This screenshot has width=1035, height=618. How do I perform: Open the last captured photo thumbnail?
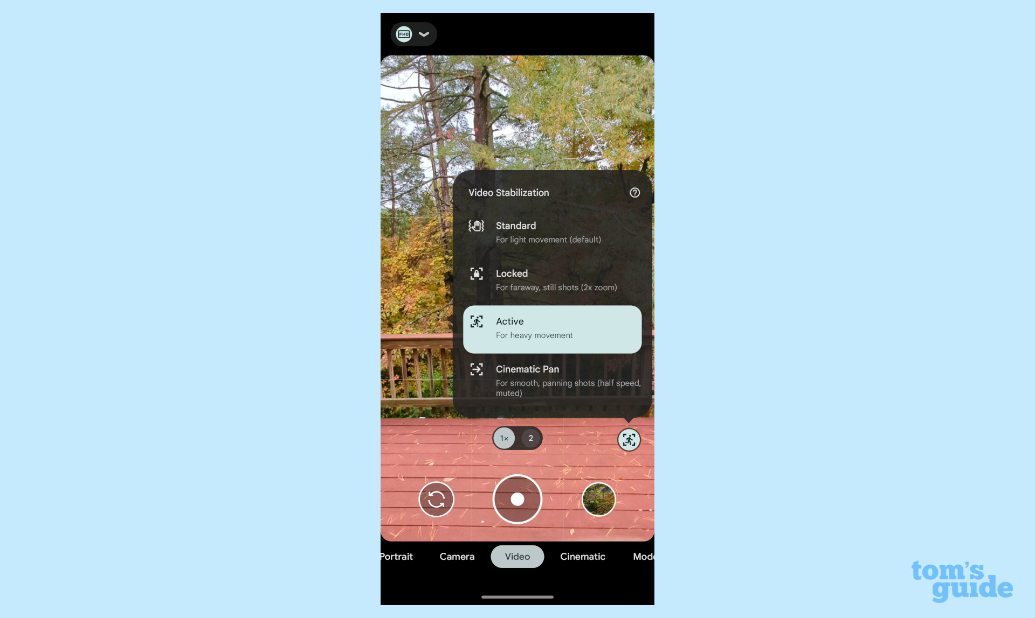click(x=599, y=499)
